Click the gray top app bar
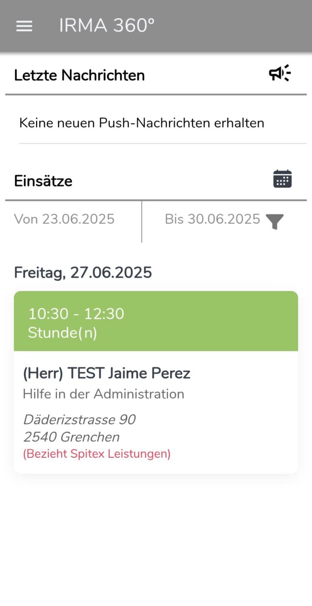 227,26
